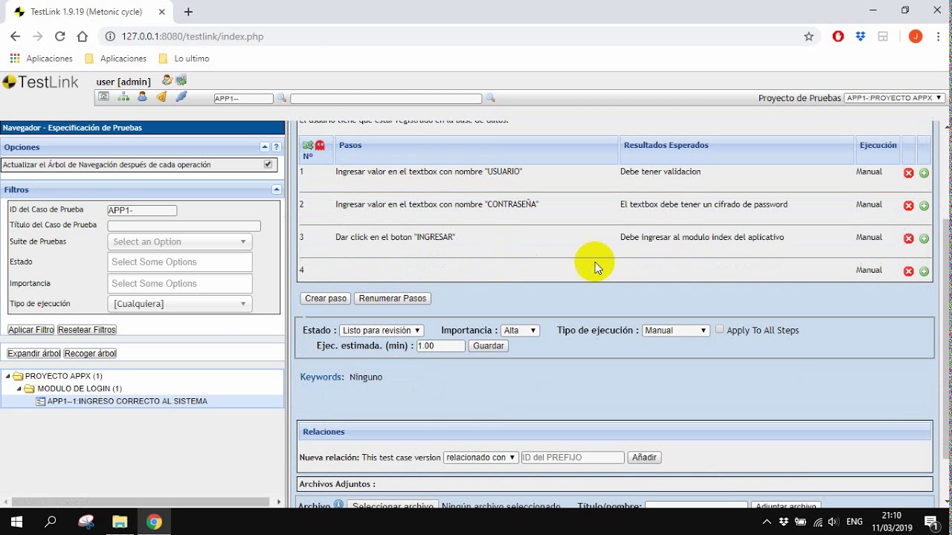952x535 pixels.
Task: Click the red ghost icon in steps header
Action: click(x=320, y=146)
